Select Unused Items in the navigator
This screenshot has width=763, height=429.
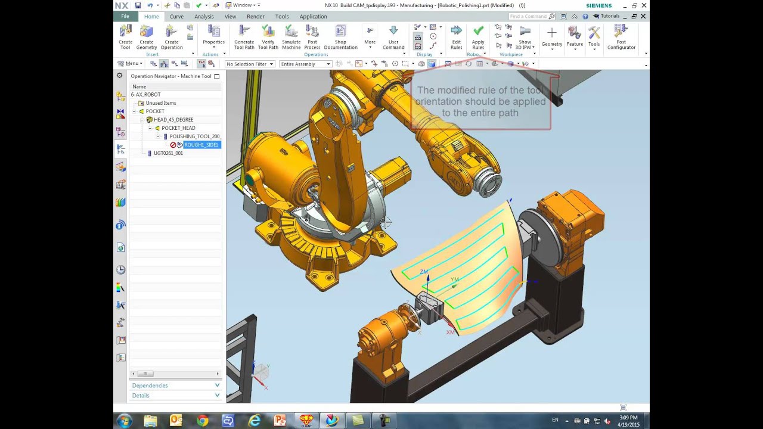pyautogui.click(x=161, y=103)
